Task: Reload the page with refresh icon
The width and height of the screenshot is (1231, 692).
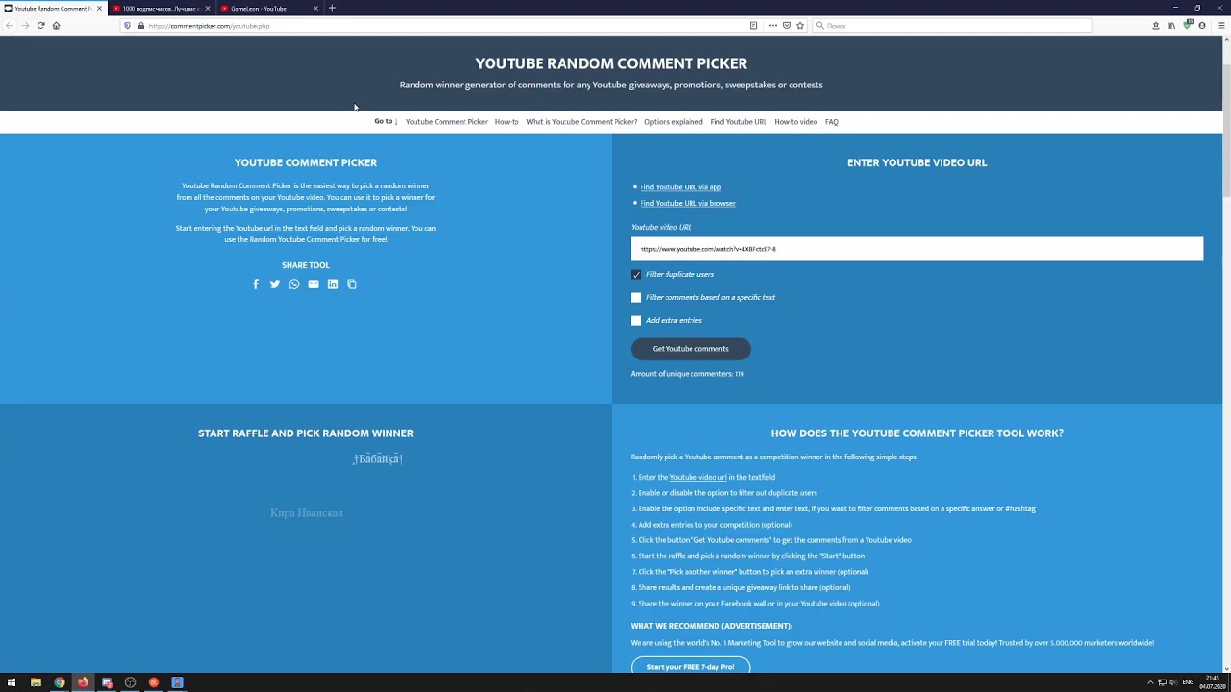Action: 40,26
